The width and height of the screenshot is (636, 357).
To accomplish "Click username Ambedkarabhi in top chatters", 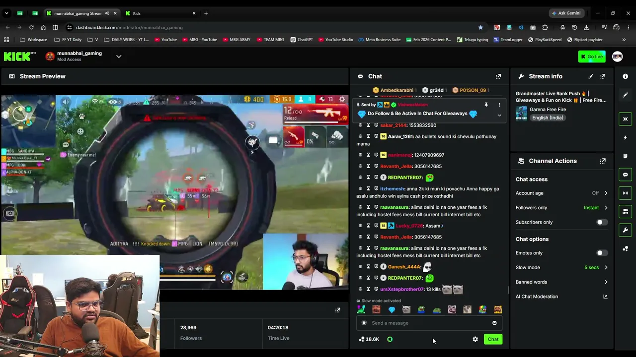I will click(397, 90).
